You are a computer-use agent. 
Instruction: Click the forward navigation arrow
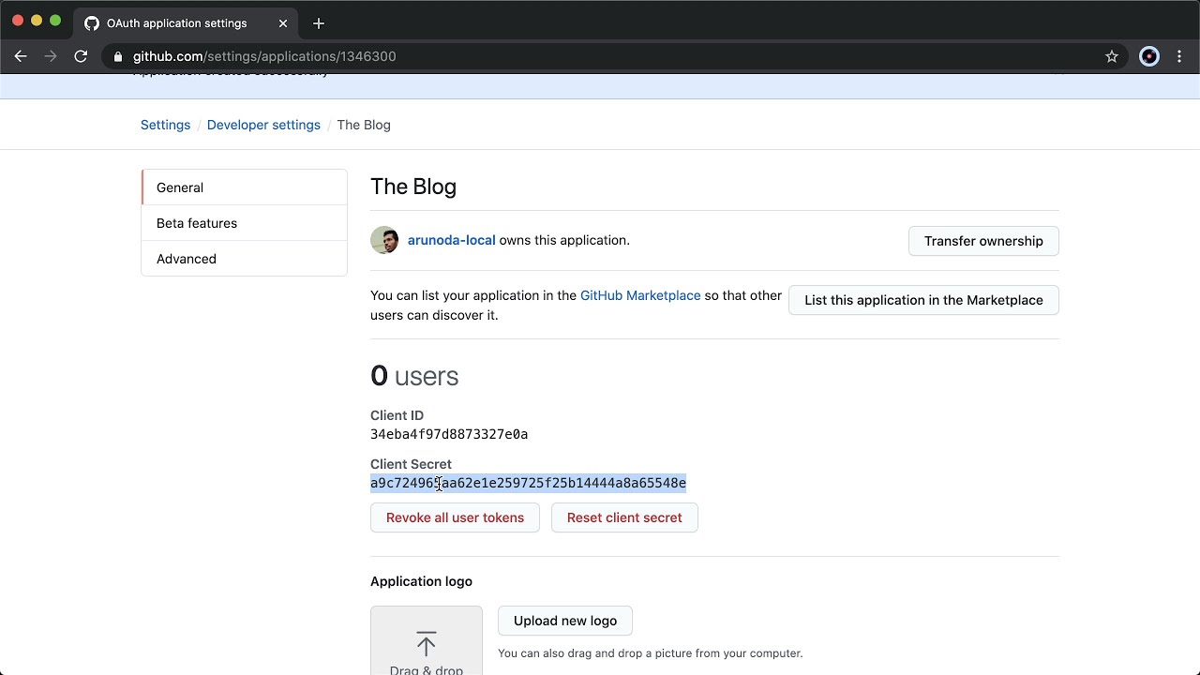click(51, 56)
